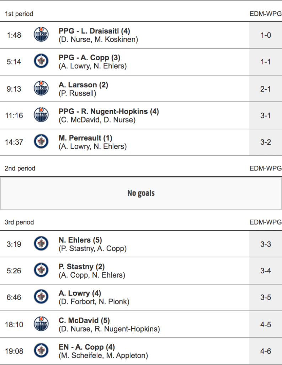This screenshot has width=282, height=365.
Task: Click the 4-6 final score cell
Action: click(266, 351)
